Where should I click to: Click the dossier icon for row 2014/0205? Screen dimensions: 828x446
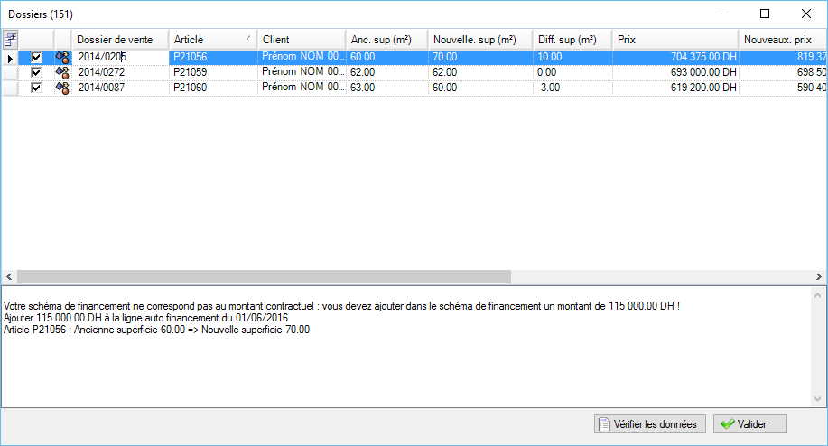[62, 57]
